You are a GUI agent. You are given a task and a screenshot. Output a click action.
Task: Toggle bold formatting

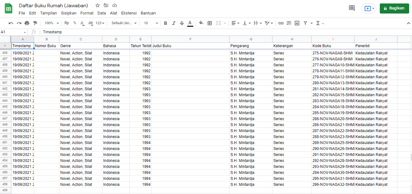click(165, 23)
